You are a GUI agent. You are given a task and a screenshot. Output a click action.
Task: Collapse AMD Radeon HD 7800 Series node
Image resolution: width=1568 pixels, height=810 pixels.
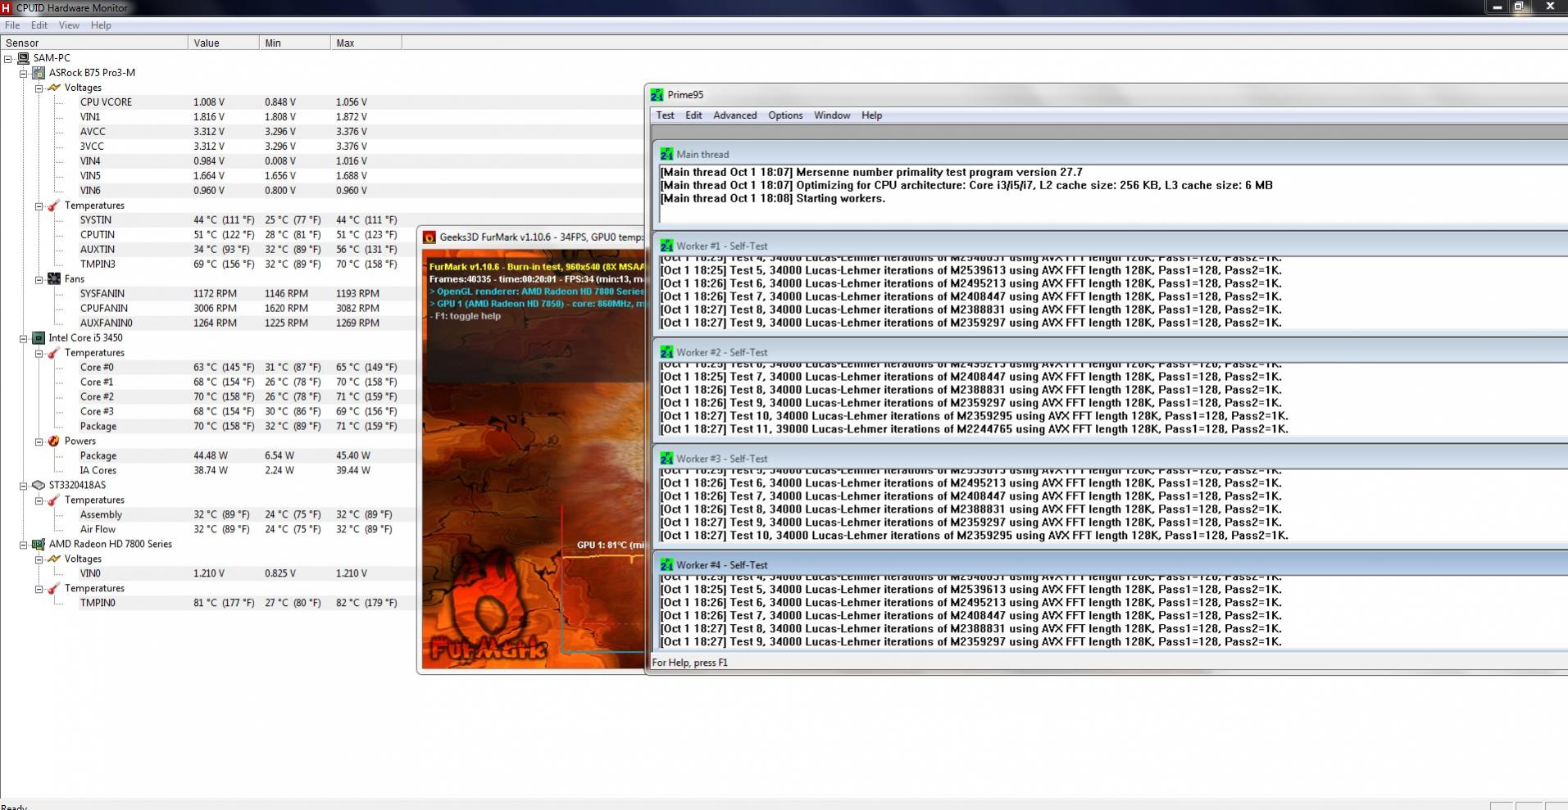[24, 545]
